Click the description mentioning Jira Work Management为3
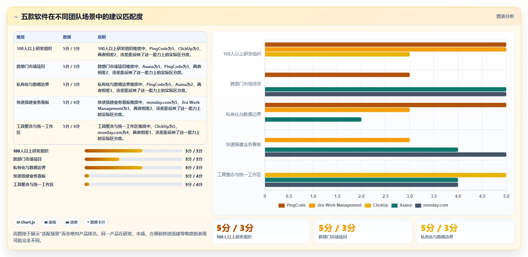The height and width of the screenshot is (257, 528). pyautogui.click(x=150, y=109)
